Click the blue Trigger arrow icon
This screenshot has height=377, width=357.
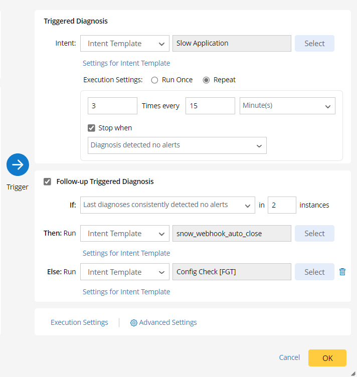[x=18, y=164]
